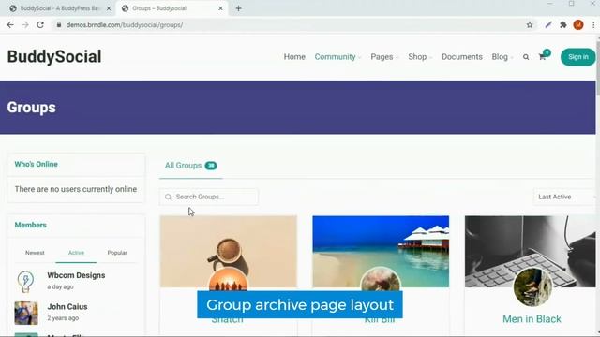Click the Wbcom Designs lightbulb avatar

click(25, 282)
